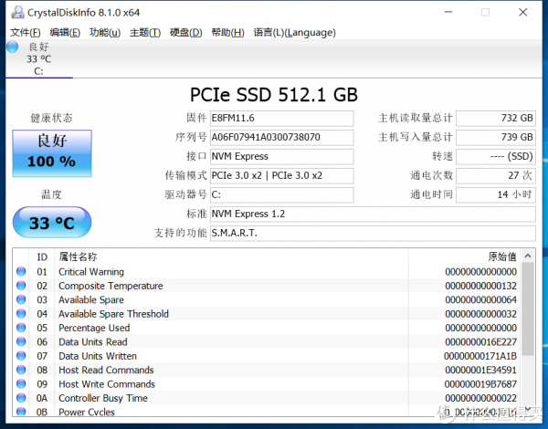Open the 主题(T) menu

[x=145, y=33]
